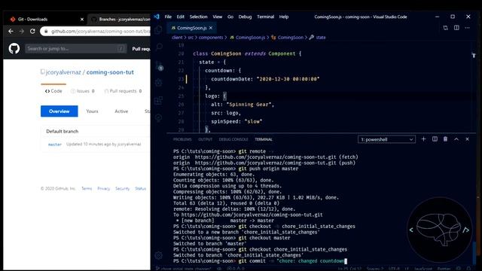482x271 pixels.
Task: Open the Search view in VS Code
Action: tap(159, 47)
